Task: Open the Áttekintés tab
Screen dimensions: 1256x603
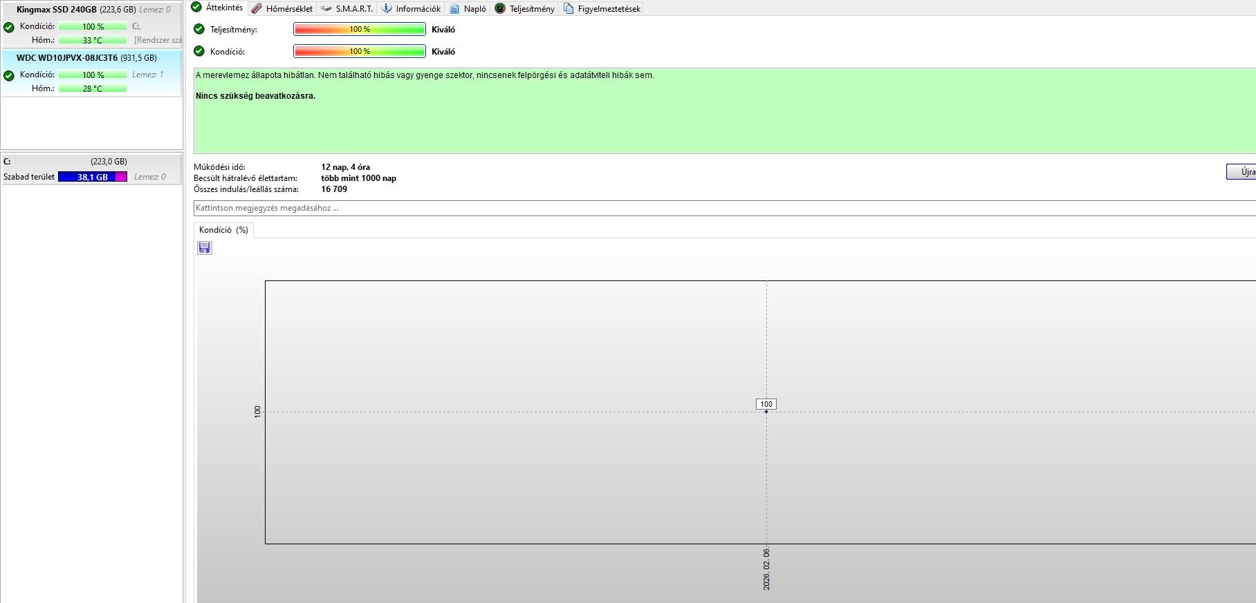Action: click(x=217, y=8)
